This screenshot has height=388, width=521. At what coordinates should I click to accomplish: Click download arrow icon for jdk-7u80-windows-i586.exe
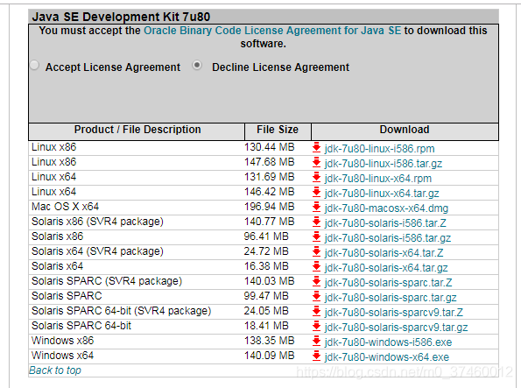click(x=316, y=341)
